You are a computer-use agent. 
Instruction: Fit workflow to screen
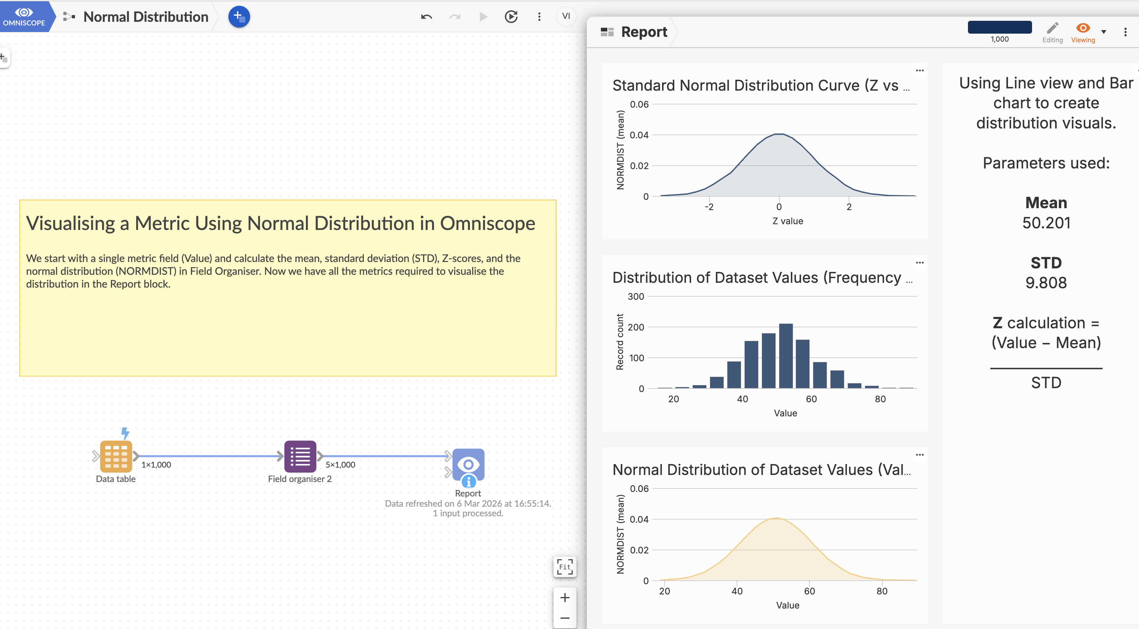pyautogui.click(x=565, y=567)
